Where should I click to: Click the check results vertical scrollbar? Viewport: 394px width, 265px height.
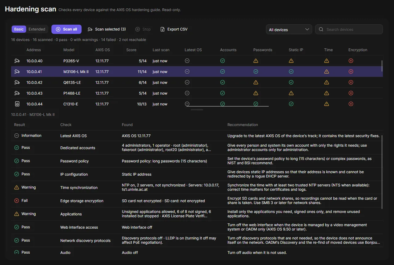click(x=382, y=172)
